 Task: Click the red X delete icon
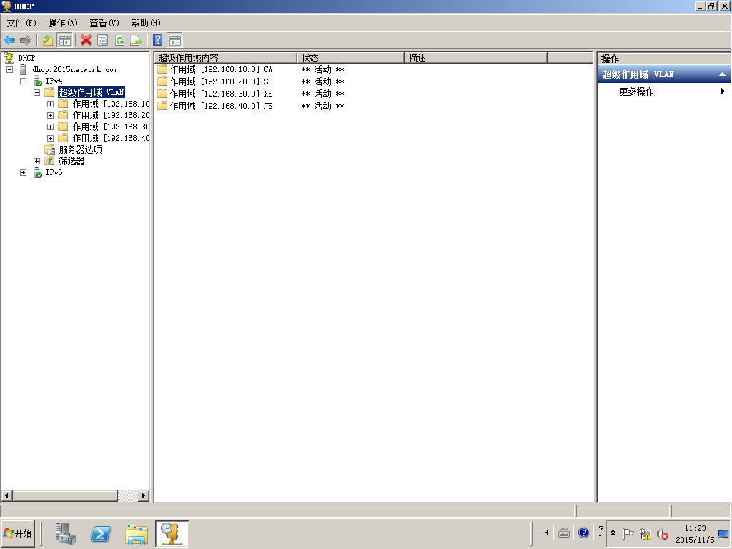pos(86,41)
